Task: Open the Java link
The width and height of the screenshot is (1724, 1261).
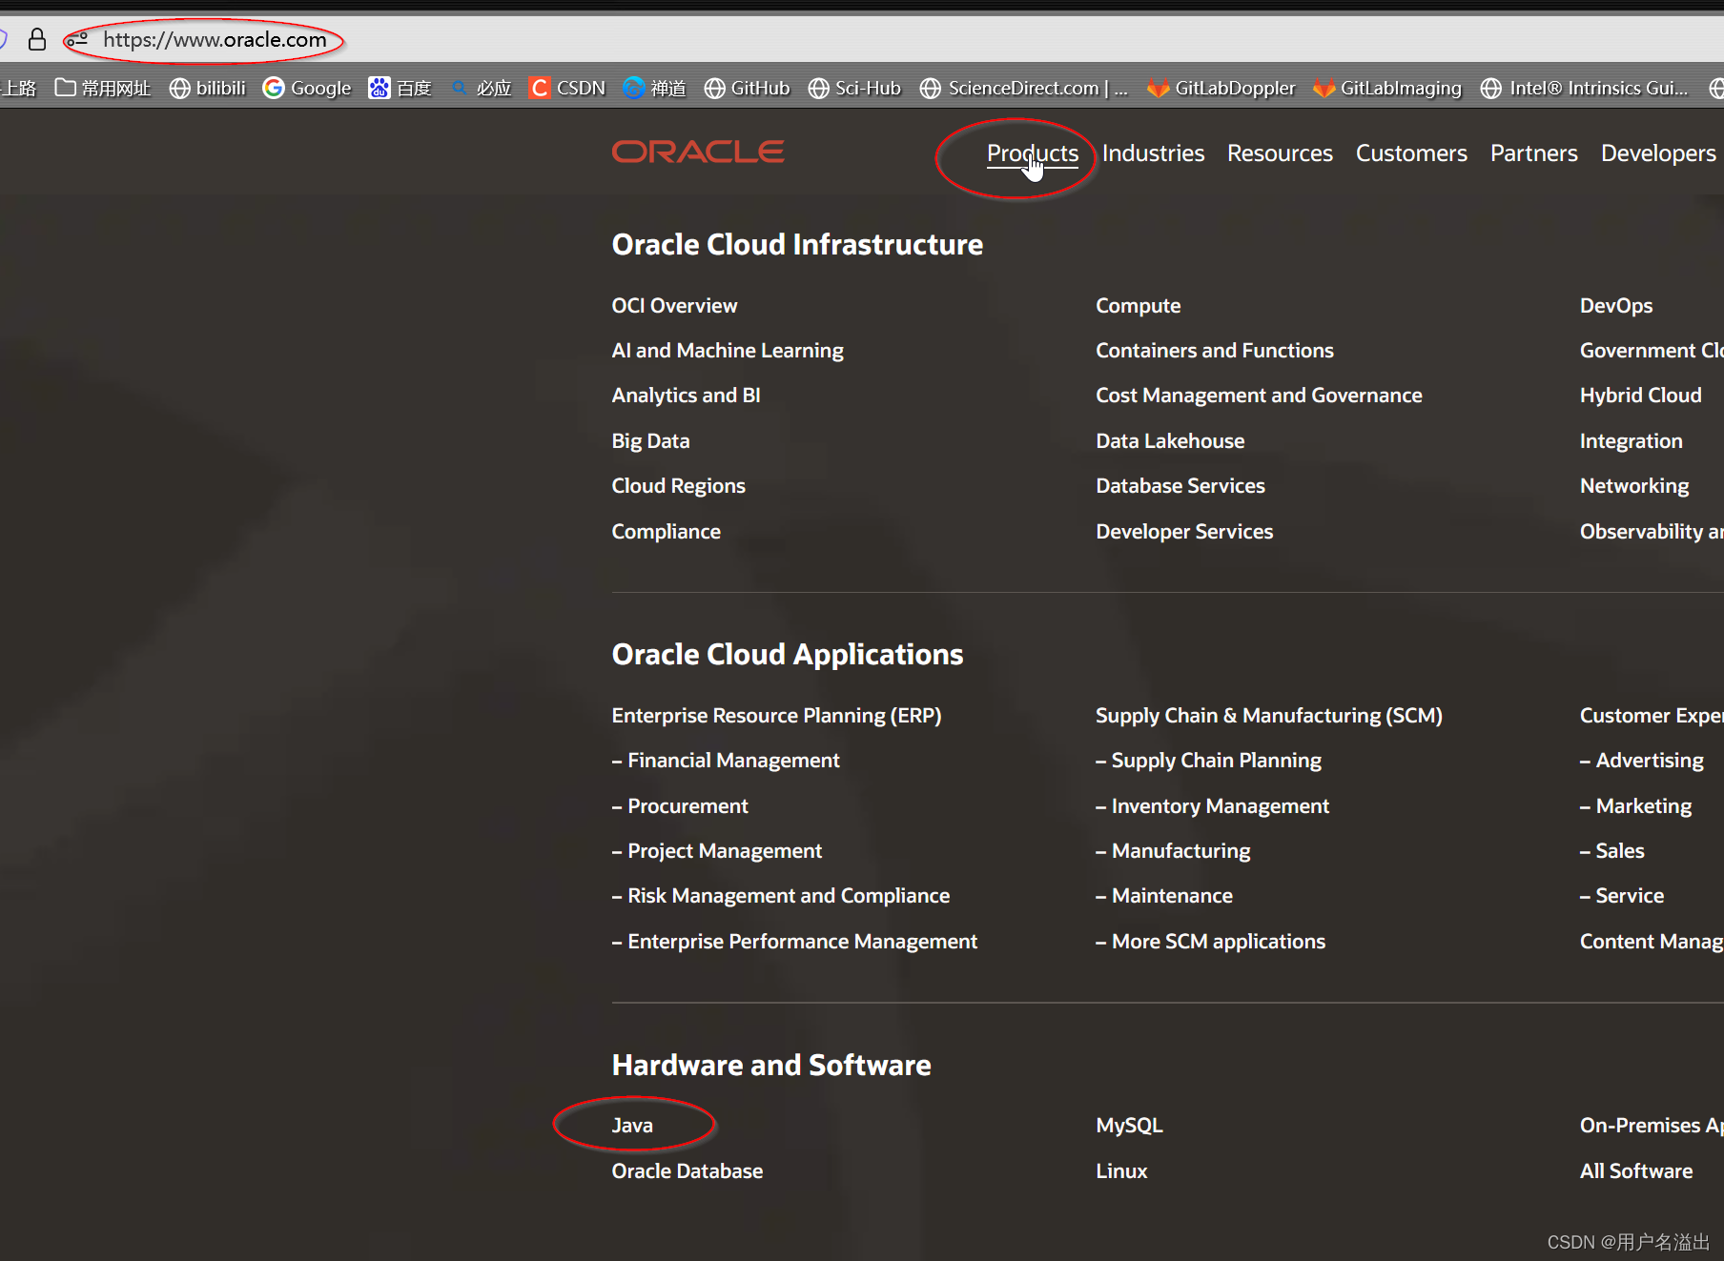Action: (632, 1126)
